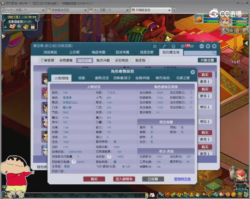Open the mini-map magnifier icon
Screen dimensions: 250x199
[x=19, y=26]
